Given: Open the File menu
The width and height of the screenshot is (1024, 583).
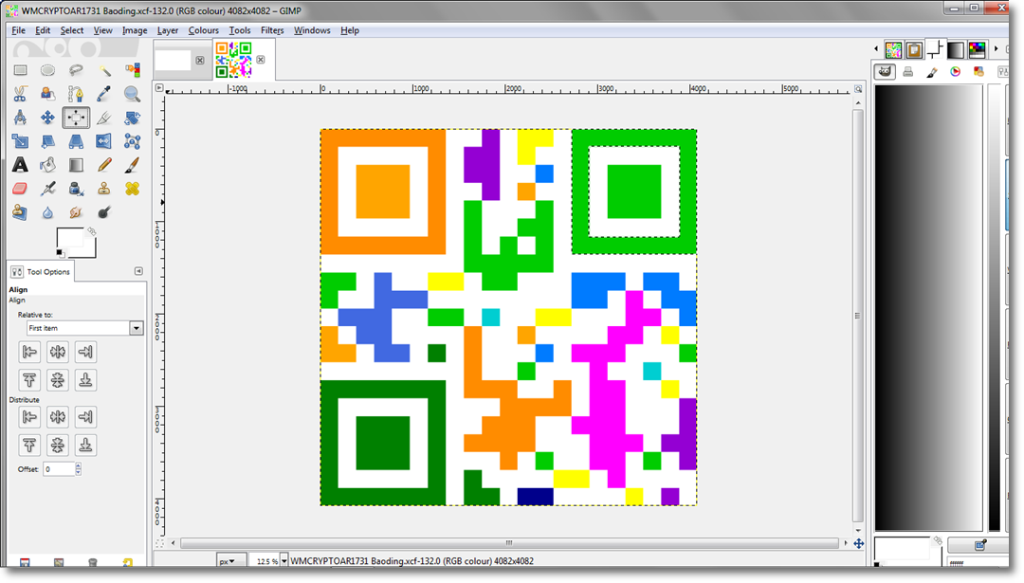Looking at the screenshot, I should (18, 30).
